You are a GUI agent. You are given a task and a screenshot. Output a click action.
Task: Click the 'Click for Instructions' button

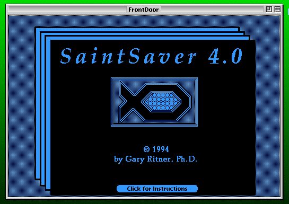coord(157,189)
